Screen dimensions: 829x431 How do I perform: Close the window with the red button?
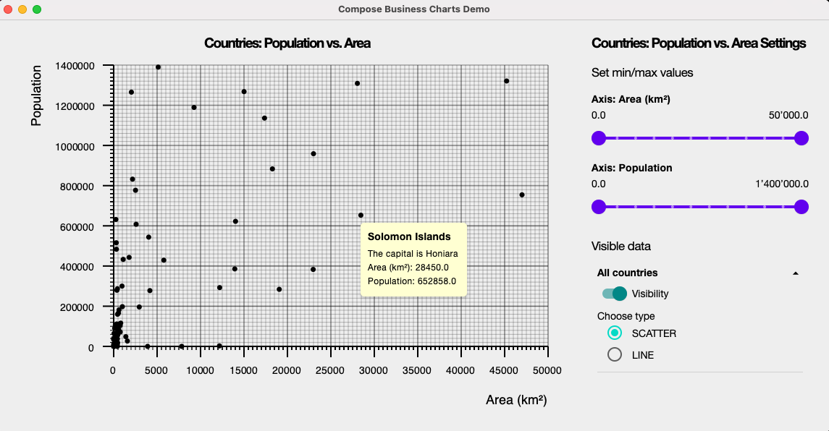pos(8,9)
